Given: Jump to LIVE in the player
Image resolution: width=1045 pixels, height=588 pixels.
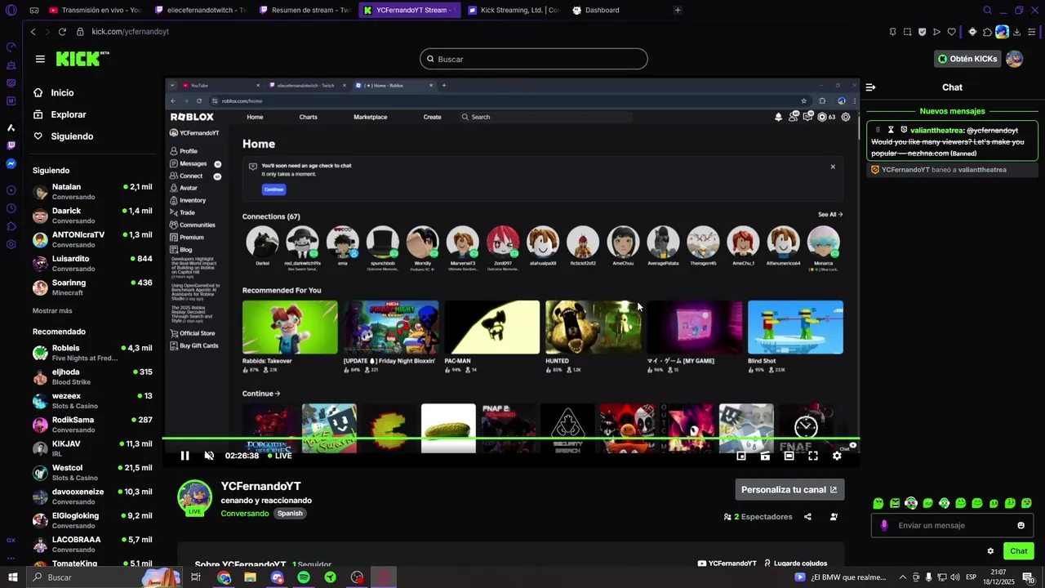Looking at the screenshot, I should click(x=279, y=456).
